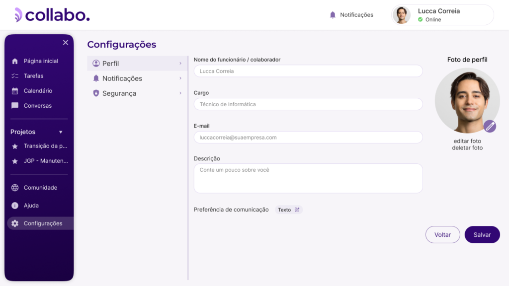Click the pencil badge on profile photo

click(490, 126)
